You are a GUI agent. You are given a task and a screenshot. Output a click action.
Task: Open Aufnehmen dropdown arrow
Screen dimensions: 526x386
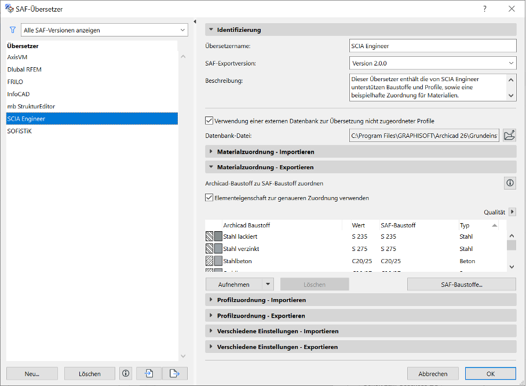pos(268,285)
